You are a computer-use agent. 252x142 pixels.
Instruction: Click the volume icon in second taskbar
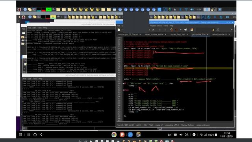tap(227, 17)
